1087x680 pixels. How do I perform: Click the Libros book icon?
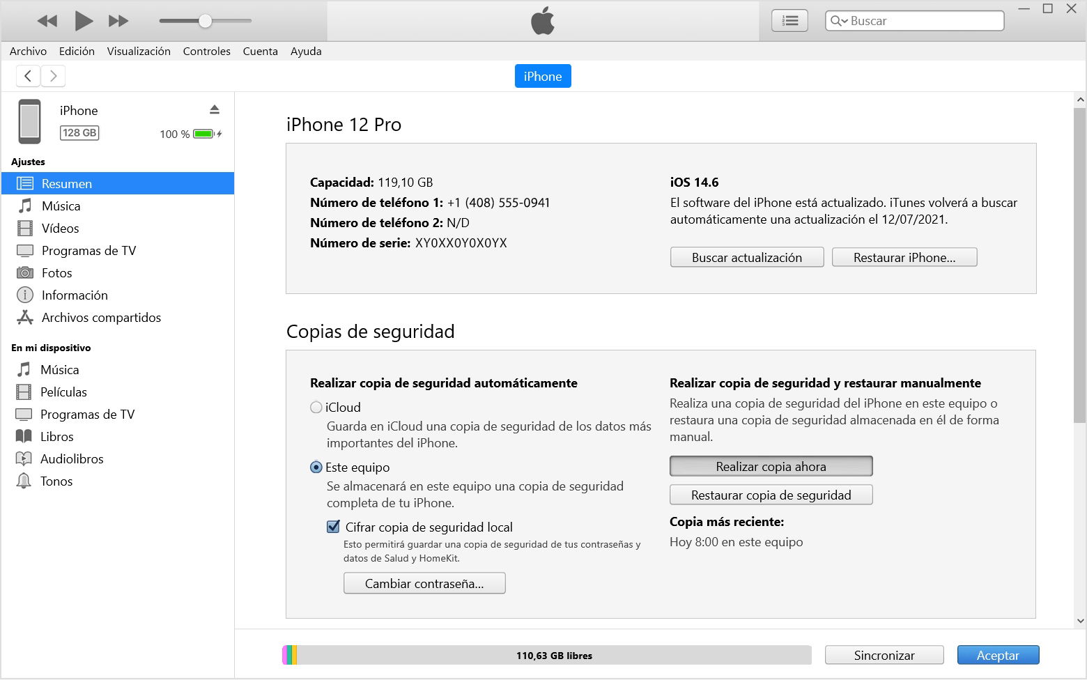(24, 436)
